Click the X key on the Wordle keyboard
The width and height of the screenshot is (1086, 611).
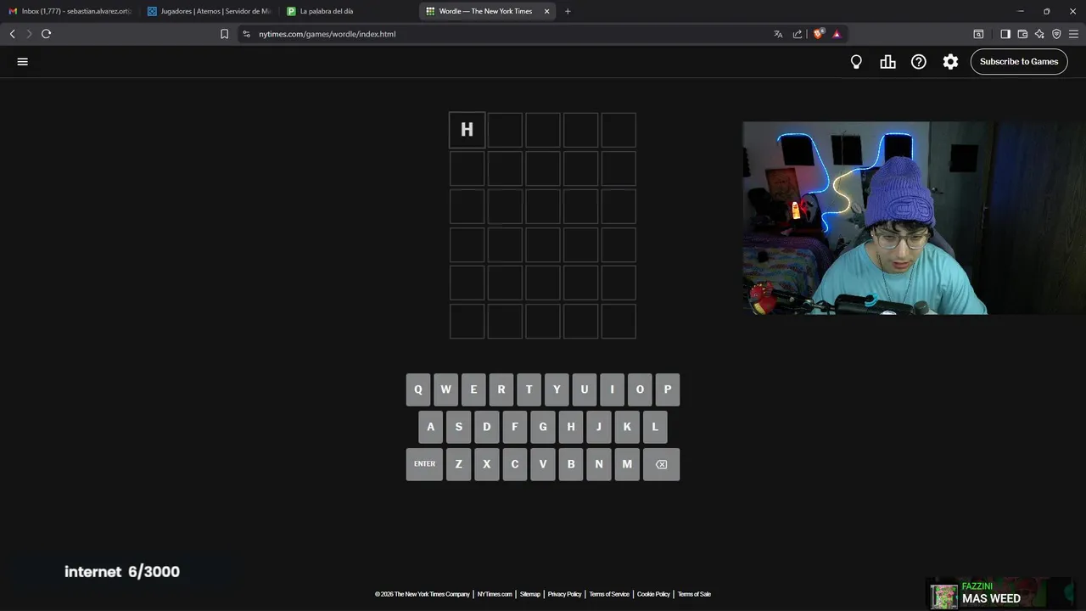pos(487,464)
